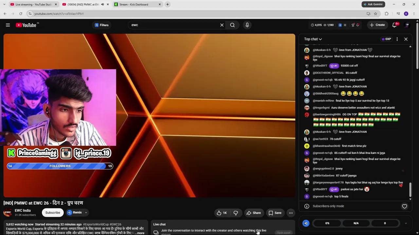419x235 pixels.
Task: View site information in address bar
Action: 30,14
